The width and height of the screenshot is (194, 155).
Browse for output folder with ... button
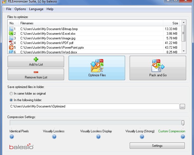[182, 107]
